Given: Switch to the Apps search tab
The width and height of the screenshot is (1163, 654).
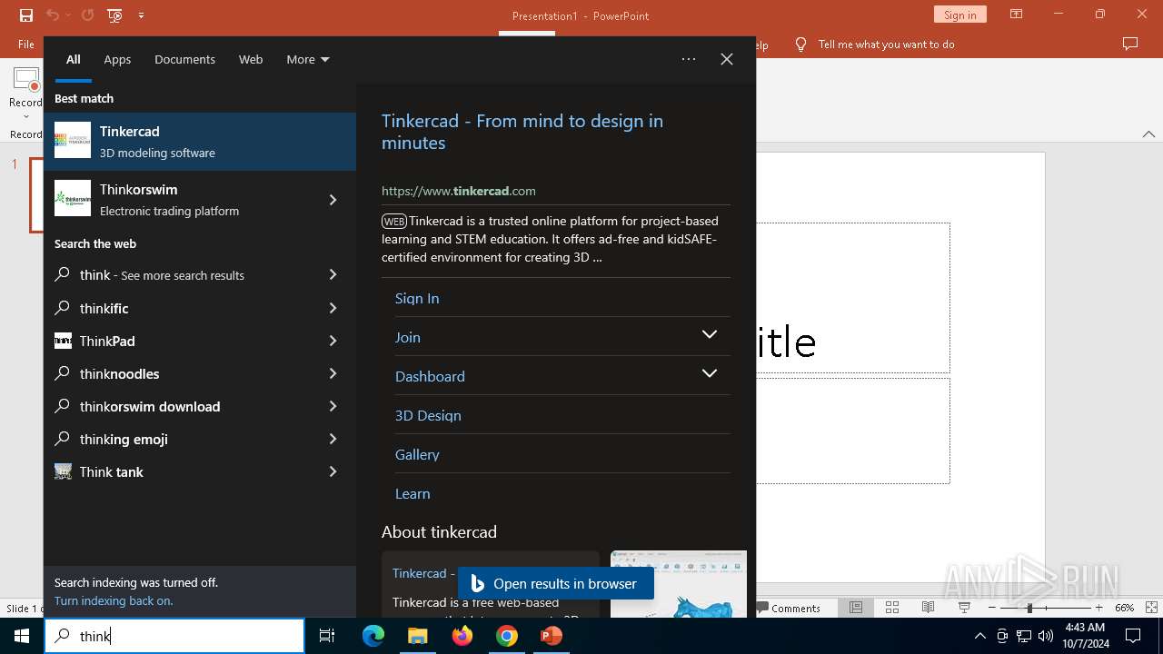Looking at the screenshot, I should coord(117,59).
